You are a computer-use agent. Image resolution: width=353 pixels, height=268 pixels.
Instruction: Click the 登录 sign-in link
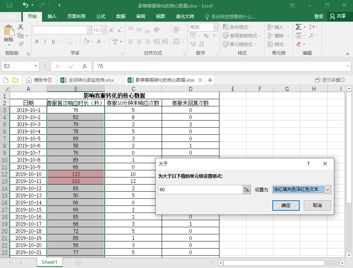point(318,16)
